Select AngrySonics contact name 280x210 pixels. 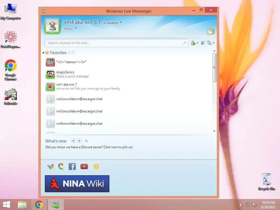pos(65,72)
